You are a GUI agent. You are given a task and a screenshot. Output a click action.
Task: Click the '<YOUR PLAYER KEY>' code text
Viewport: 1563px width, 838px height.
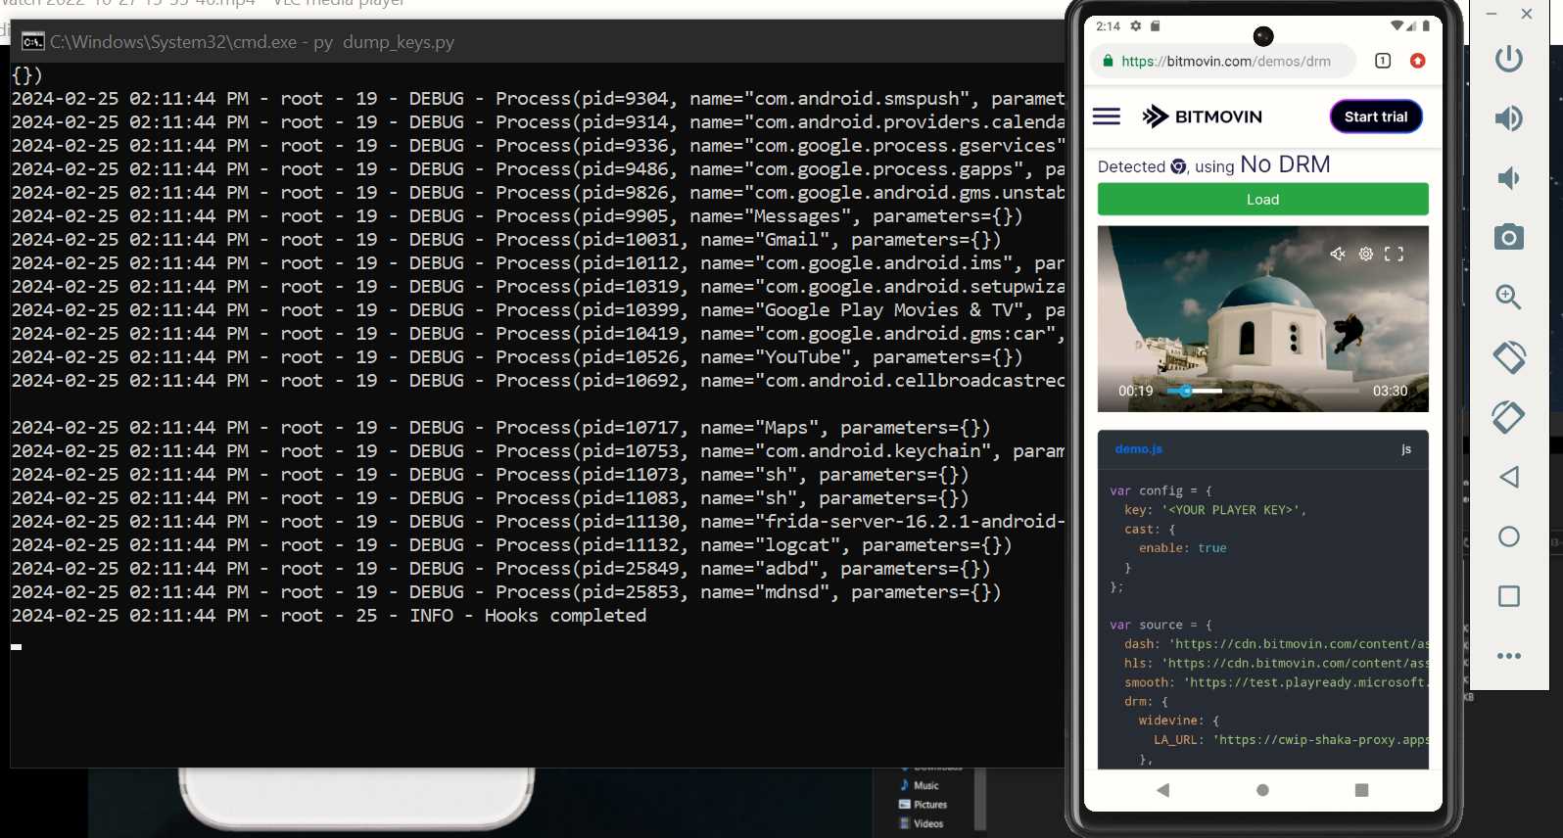[x=1231, y=510]
